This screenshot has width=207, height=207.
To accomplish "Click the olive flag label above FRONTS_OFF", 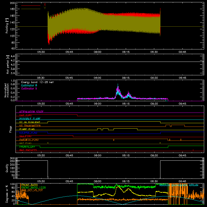I will pyautogui.click(x=25, y=143).
